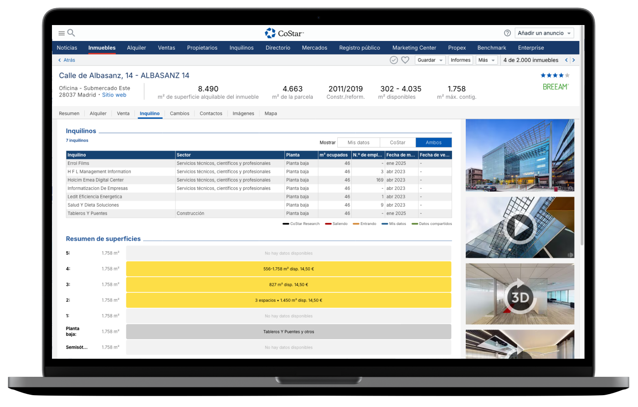Click the checkmark circle icon
The image size is (638, 407).
pyautogui.click(x=394, y=60)
